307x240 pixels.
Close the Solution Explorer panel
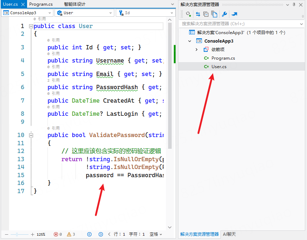[x=301, y=5]
